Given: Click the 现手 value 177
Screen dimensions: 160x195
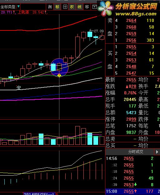Looking at the screenshot, I should pyautogui.click(x=132, y=106).
